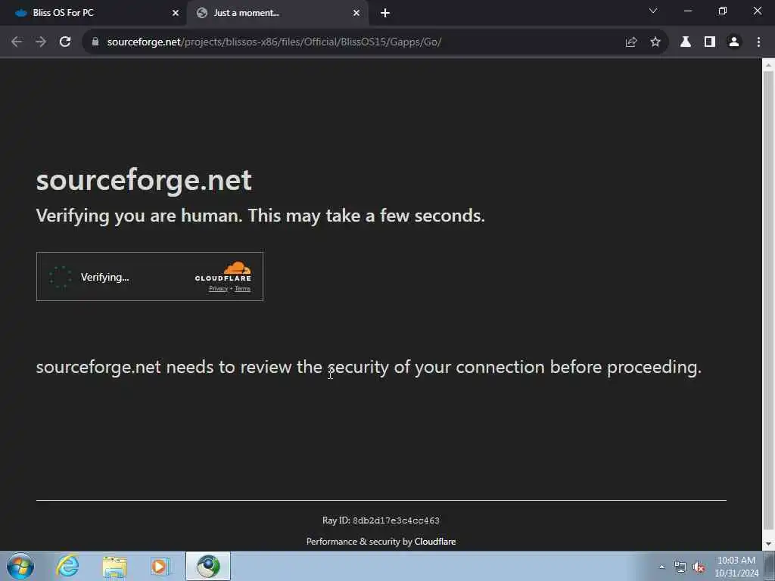Click the muted volume tray icon

(x=699, y=567)
